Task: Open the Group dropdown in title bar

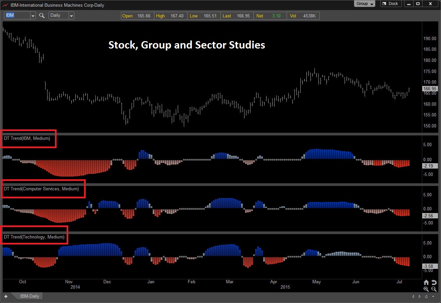Action: (x=364, y=4)
